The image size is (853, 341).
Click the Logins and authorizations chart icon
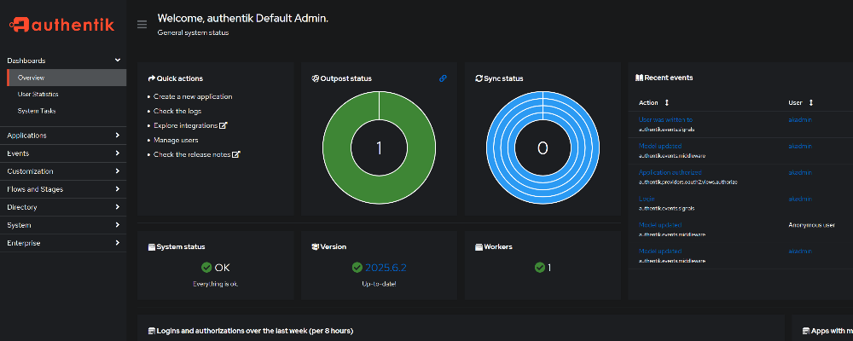pos(152,331)
